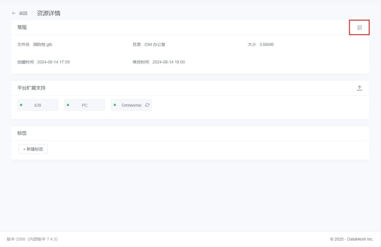Select the Omniverse platform label
This screenshot has width=381, height=247.
[x=131, y=105]
